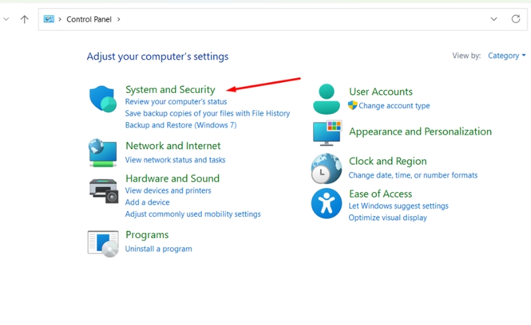
Task: Click View devices and printers
Action: click(x=168, y=190)
